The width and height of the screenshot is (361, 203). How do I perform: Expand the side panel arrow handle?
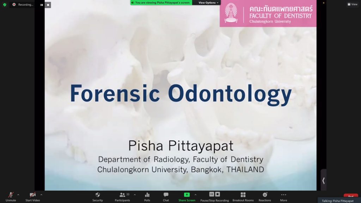(x=324, y=181)
